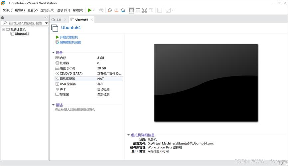Select the 处理器 processor device row

click(89, 63)
